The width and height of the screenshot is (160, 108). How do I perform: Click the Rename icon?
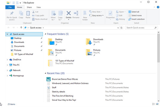tap(76, 13)
